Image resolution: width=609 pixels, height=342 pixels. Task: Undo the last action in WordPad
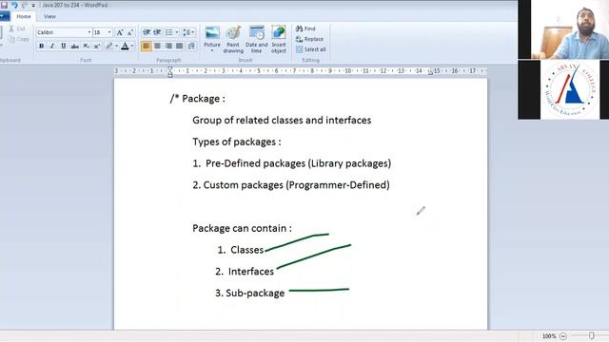(x=14, y=5)
